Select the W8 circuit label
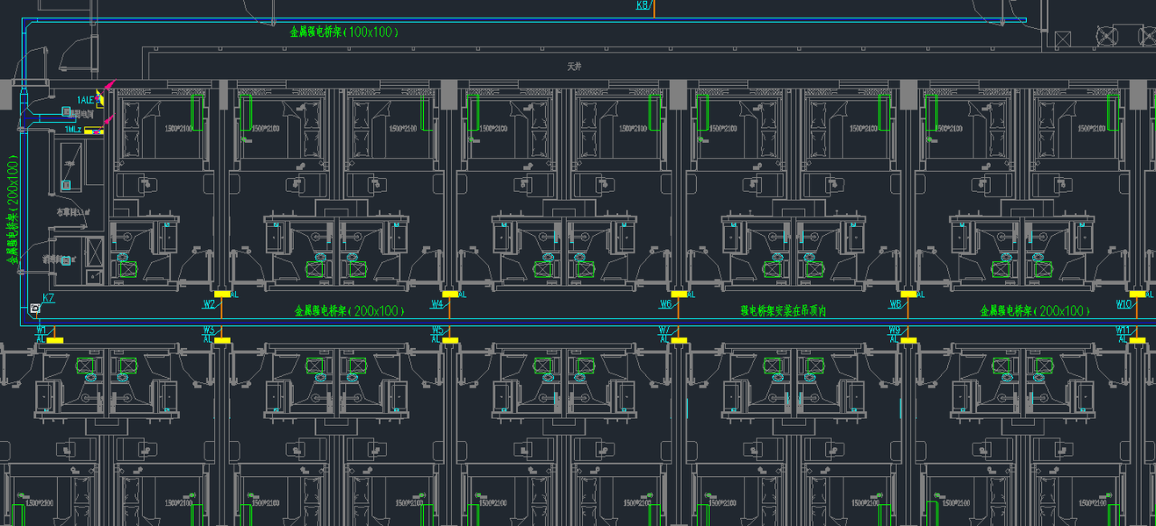 (x=895, y=304)
